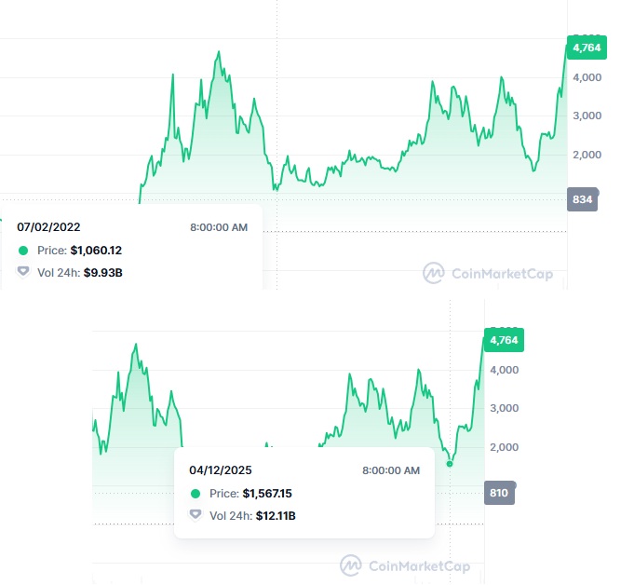Click the CoinMarketCap logo icon in the bottom chart
The height and width of the screenshot is (585, 634).
[350, 565]
